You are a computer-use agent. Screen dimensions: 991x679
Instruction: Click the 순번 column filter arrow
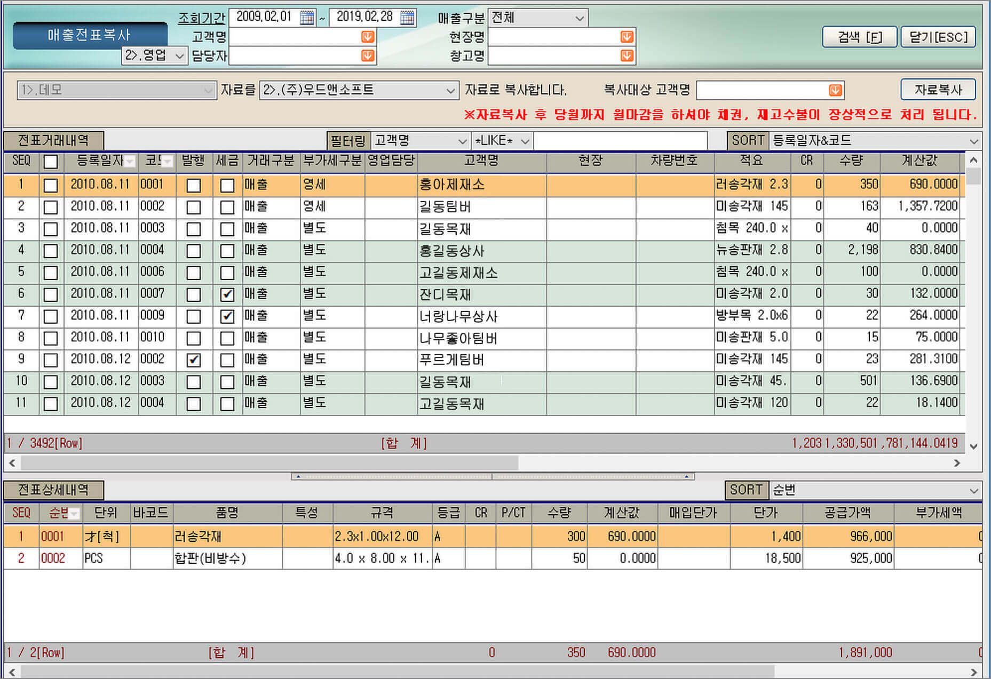[x=74, y=514]
